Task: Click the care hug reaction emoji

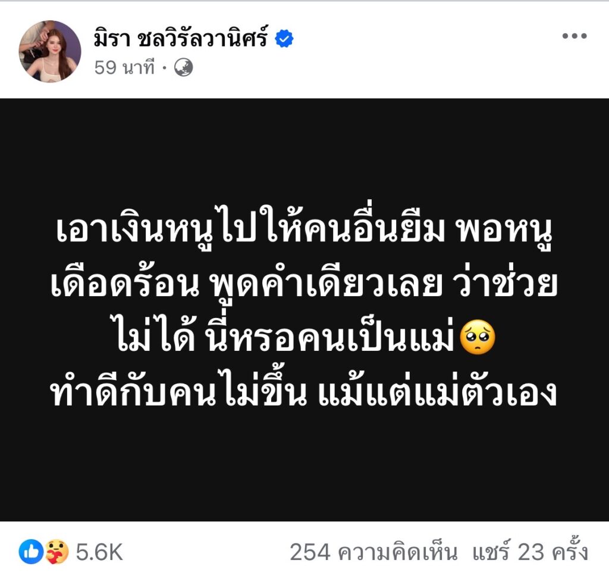Action: 56,551
